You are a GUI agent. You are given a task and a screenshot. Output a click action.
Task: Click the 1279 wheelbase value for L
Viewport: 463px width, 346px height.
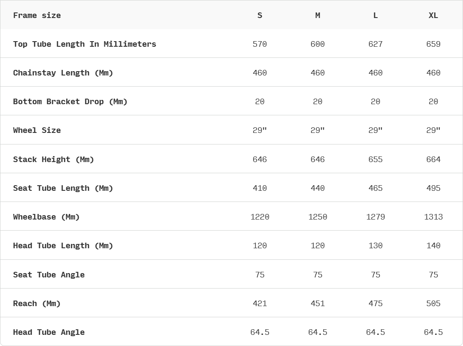(375, 217)
